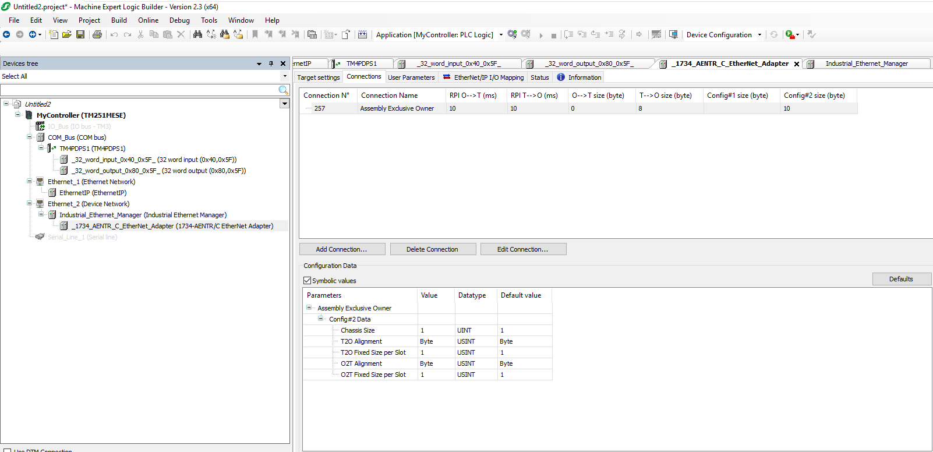Click the Add Connection button
Viewport: 933px width, 452px height.
[342, 249]
